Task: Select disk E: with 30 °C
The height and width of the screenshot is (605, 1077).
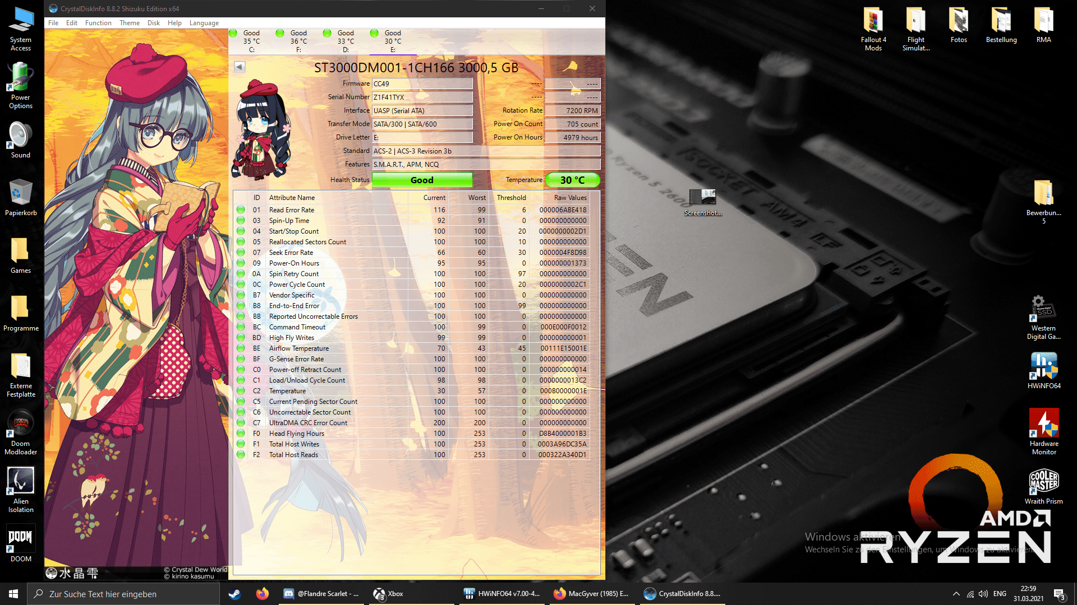Action: (393, 41)
